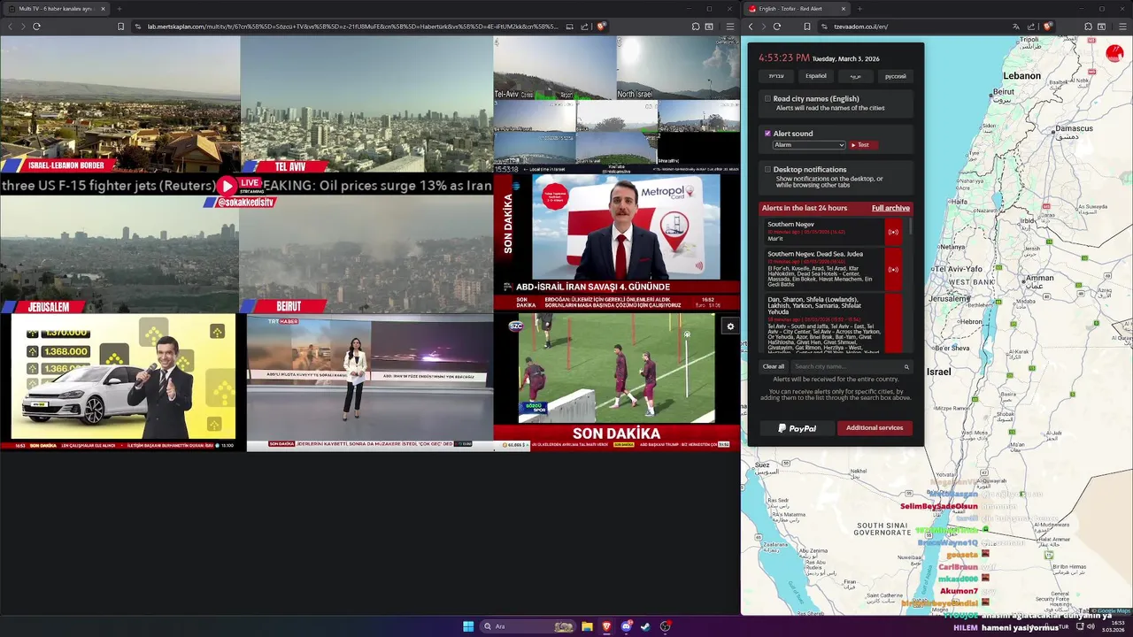Switch language to русский
Screen dimensions: 1133x637
tap(895, 76)
